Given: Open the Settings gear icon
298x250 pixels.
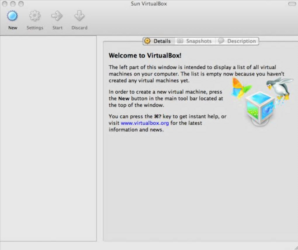Looking at the screenshot, I should pos(35,16).
